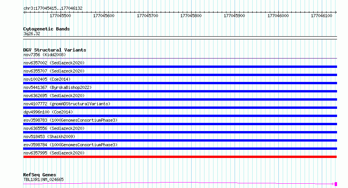Click the ruler's left arrow end

pyautogui.click(x=24, y=12)
